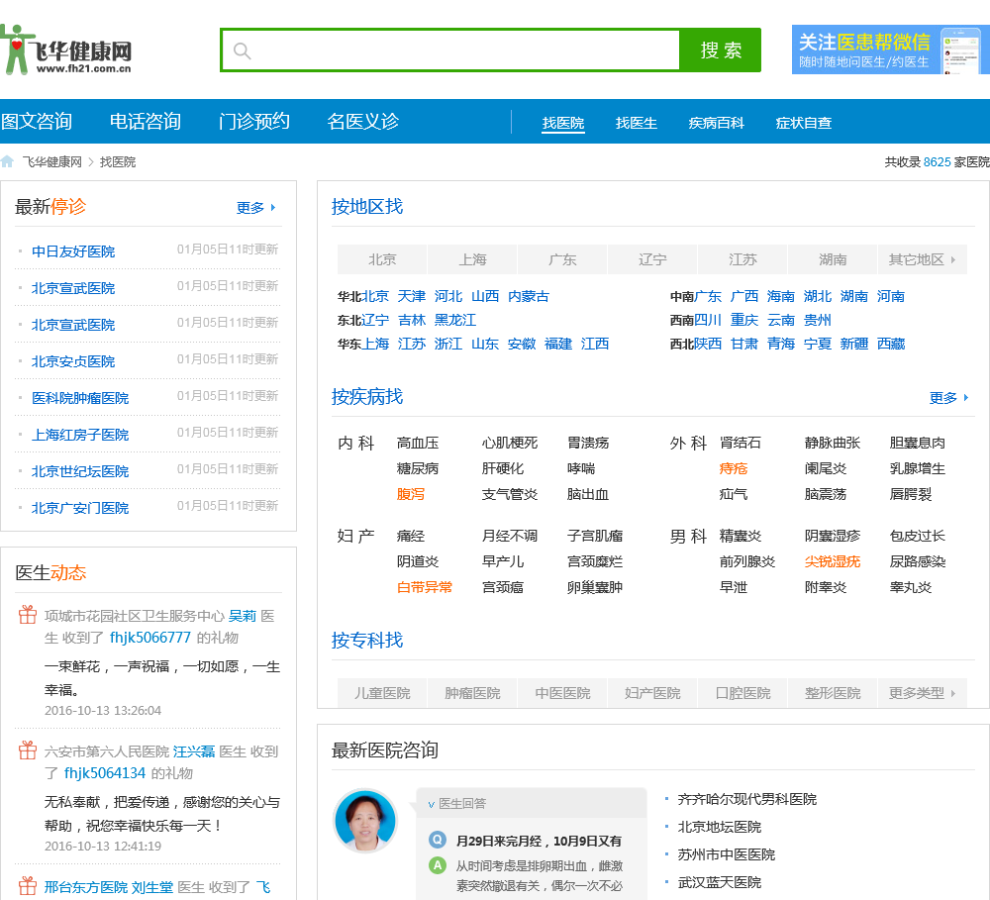990x900 pixels.
Task: Expand 其它地区 region dropdown
Action: [922, 259]
